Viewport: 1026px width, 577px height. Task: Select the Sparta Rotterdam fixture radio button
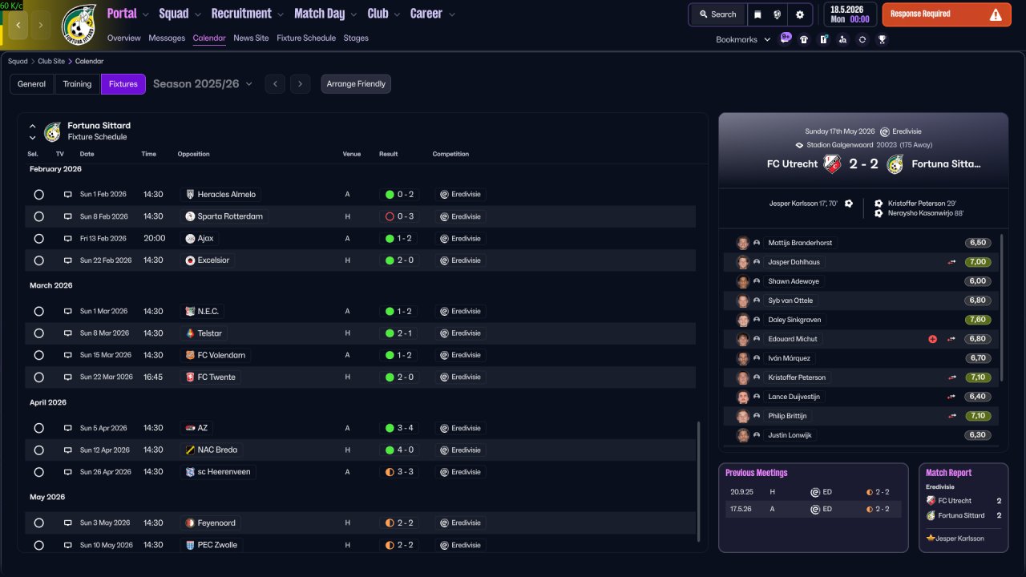point(38,216)
